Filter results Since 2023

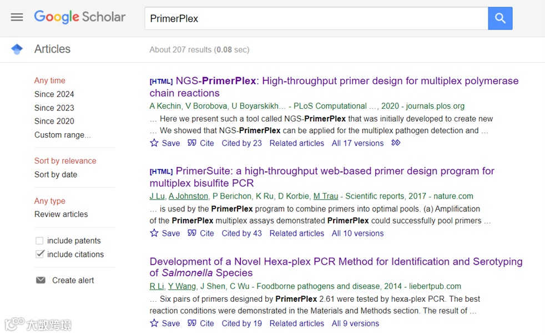(x=54, y=108)
